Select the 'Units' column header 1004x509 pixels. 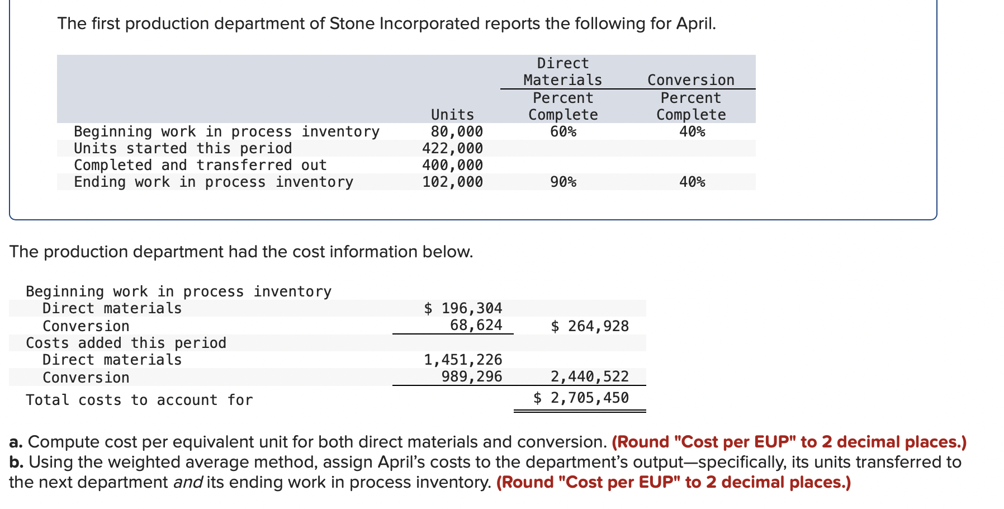[452, 115]
